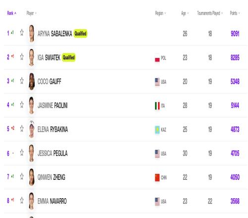
Task: Toggle the favorite star for Coco Gauff
Action: click(22, 81)
